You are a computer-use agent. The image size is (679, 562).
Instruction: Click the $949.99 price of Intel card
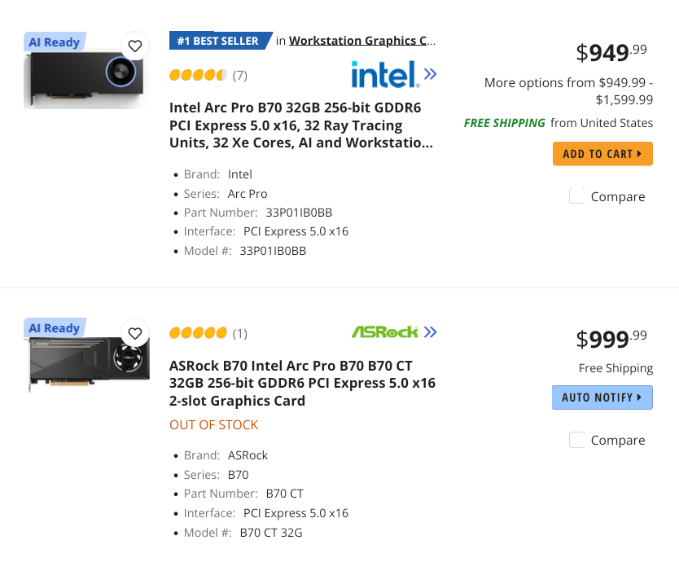click(x=611, y=53)
